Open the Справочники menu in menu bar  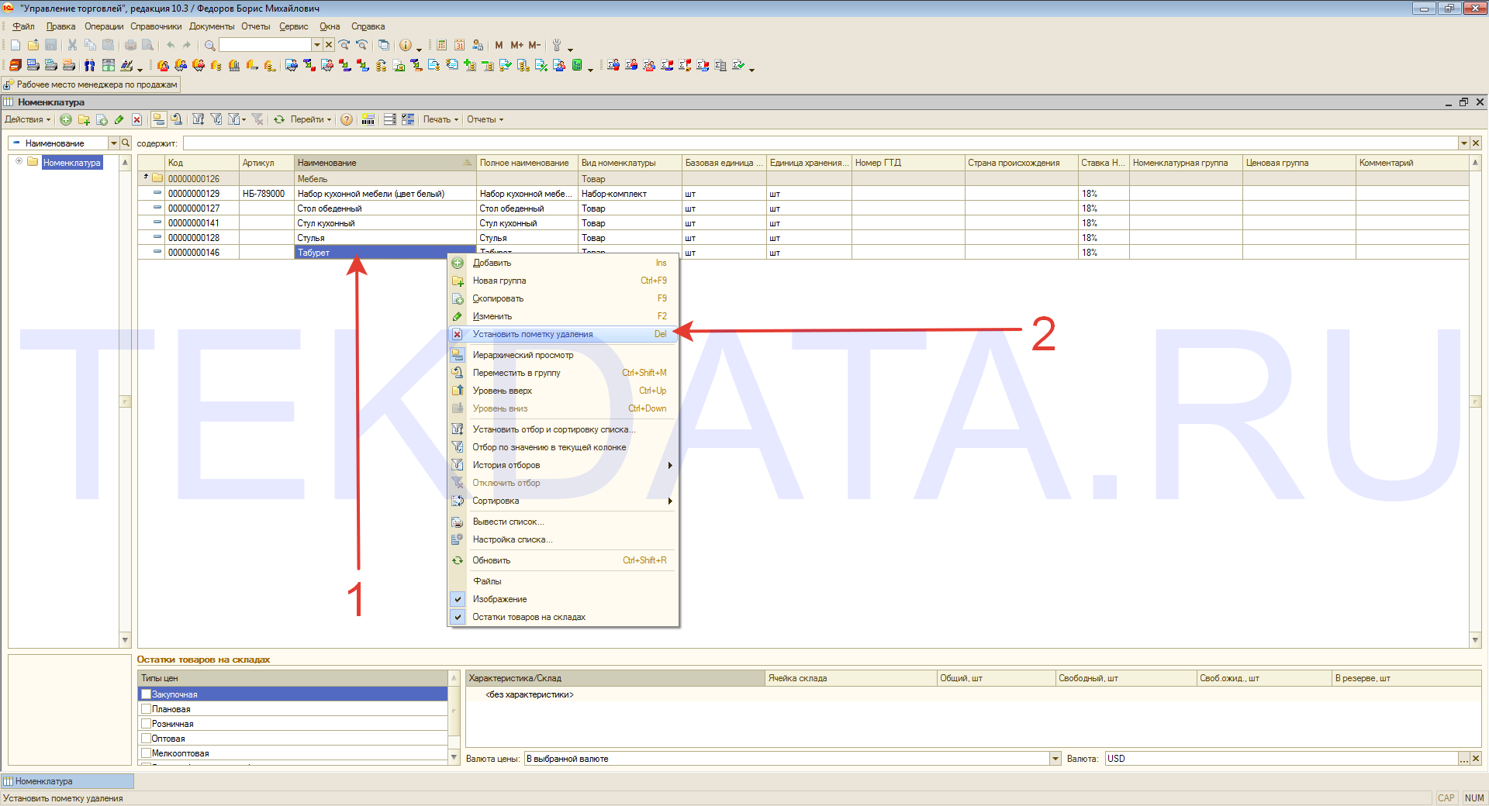click(156, 26)
